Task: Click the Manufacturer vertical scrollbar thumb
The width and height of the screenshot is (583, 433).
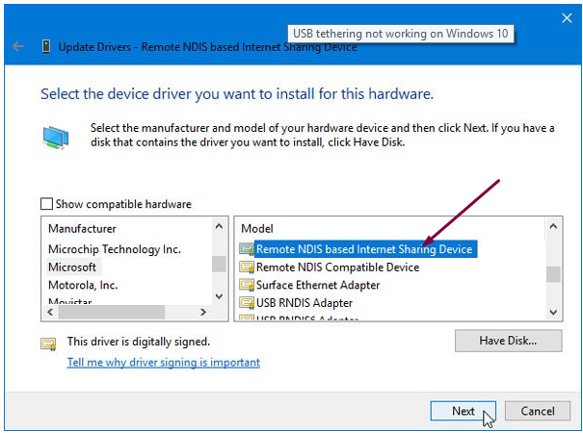Action: 219,264
